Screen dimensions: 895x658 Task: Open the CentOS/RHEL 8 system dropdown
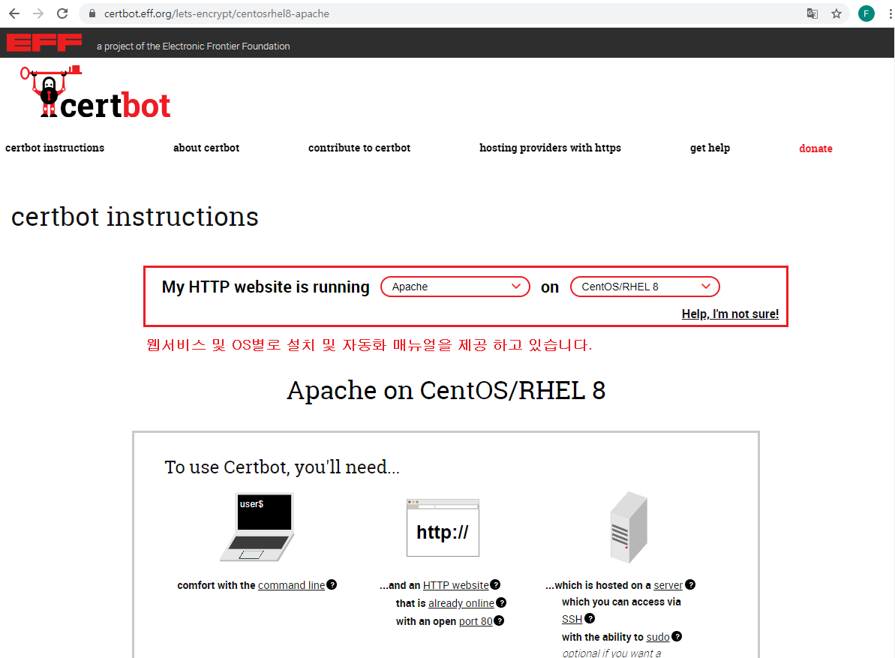(x=645, y=287)
